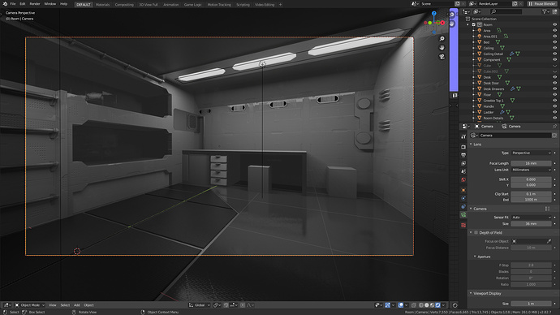Hide the Desk object via eye icon

(554, 77)
